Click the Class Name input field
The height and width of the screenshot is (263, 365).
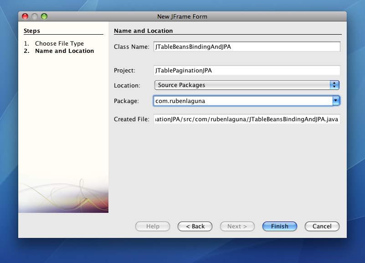click(247, 46)
